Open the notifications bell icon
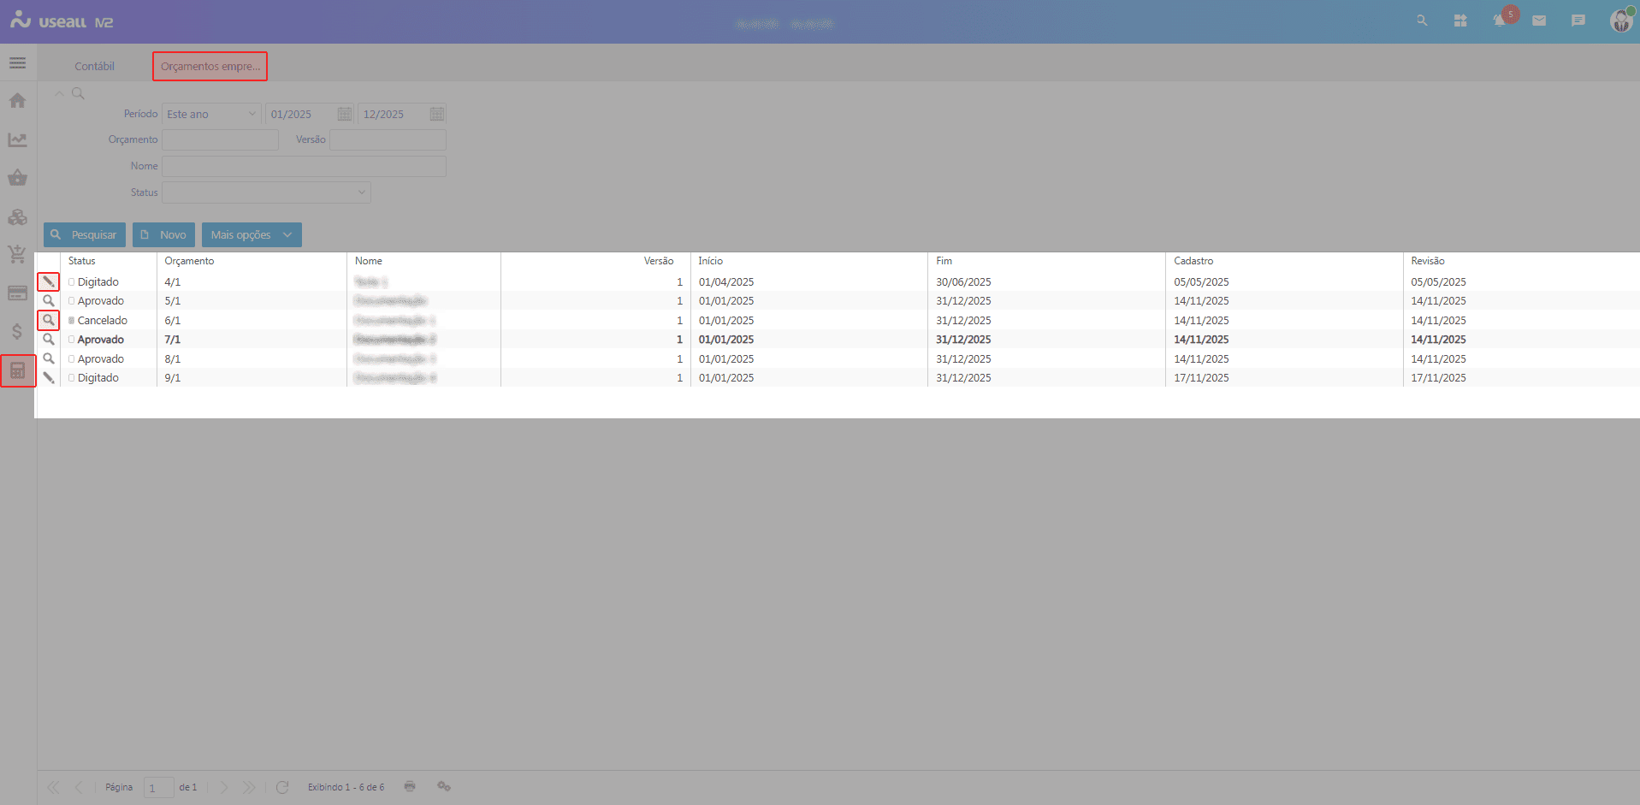 (x=1499, y=21)
